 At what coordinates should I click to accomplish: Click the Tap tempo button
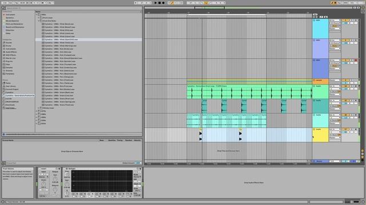click(x=17, y=3)
